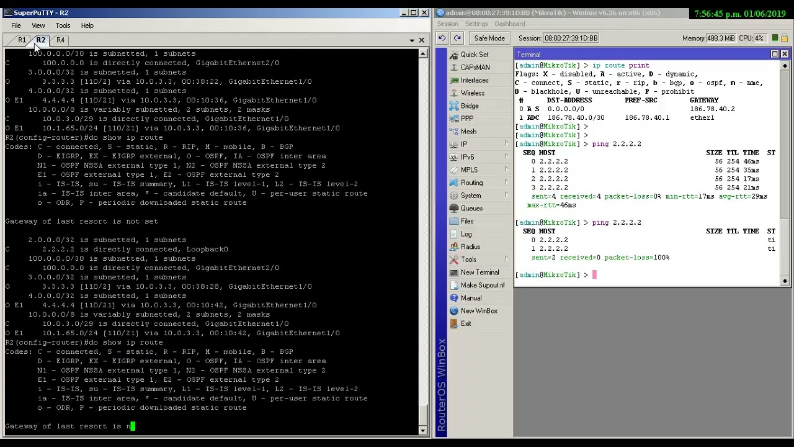The image size is (794, 447).
Task: Launch a New WinBox instance
Action: pos(479,311)
